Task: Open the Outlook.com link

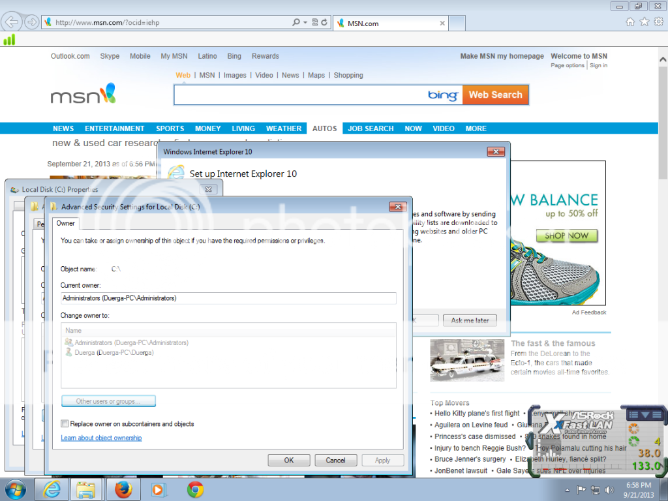Action: click(x=70, y=56)
